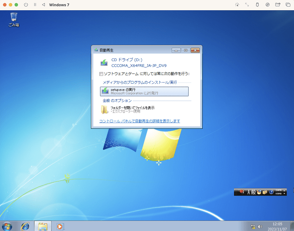Open the IME Pad icon
The height and width of the screenshot is (231, 294).
pyautogui.click(x=259, y=192)
